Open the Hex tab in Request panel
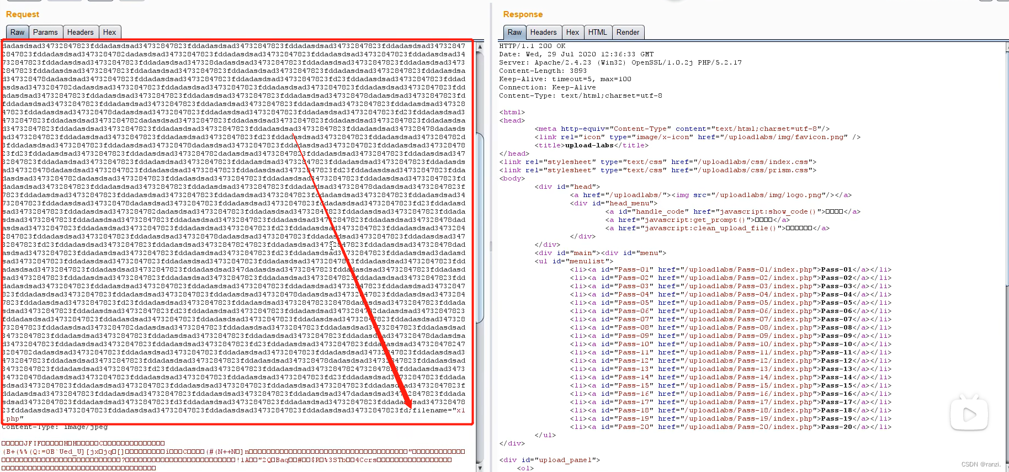 110,33
